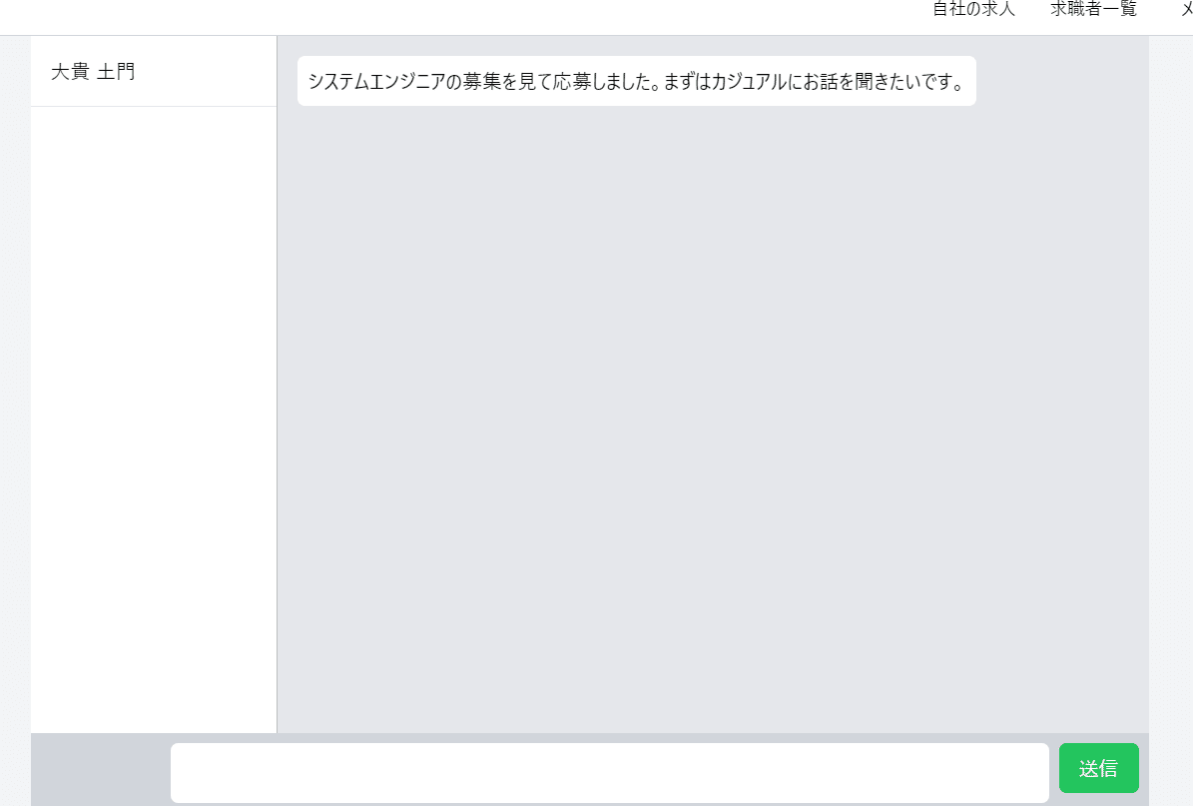Click the green 送信 label
The height and width of the screenshot is (806, 1193).
point(1098,769)
